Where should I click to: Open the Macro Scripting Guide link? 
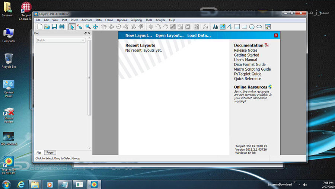(x=252, y=69)
